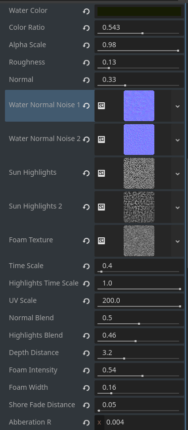The width and height of the screenshot is (188, 430).
Task: Click the texture type icon for Foam Texture
Action: [x=101, y=241]
